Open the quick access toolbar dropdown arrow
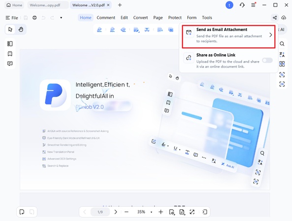The height and width of the screenshot is (221, 292). coord(61,18)
